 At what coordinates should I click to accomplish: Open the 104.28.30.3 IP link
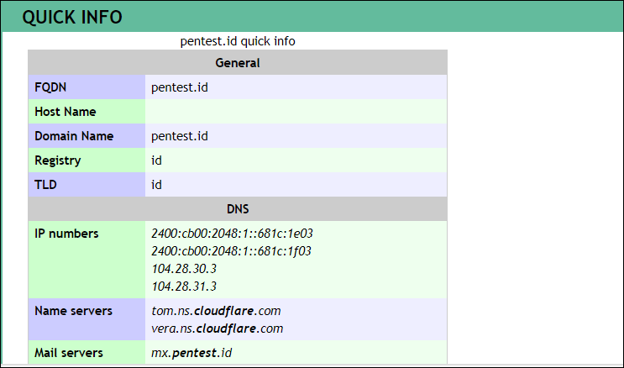[x=184, y=269]
